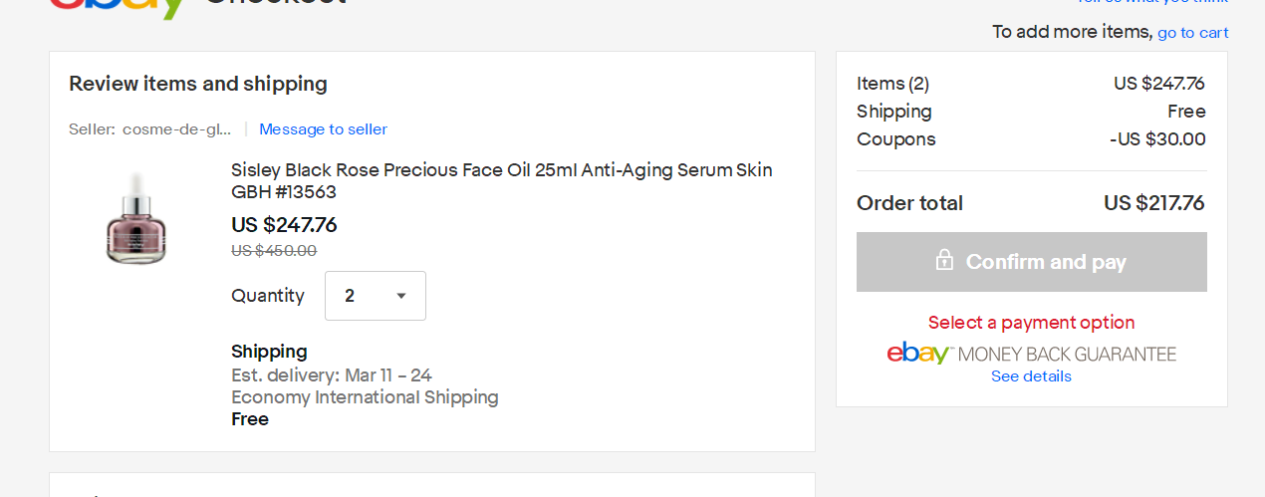Open the Quantity selector showing 2
Screen dimensions: 1265x497
[x=375, y=296]
